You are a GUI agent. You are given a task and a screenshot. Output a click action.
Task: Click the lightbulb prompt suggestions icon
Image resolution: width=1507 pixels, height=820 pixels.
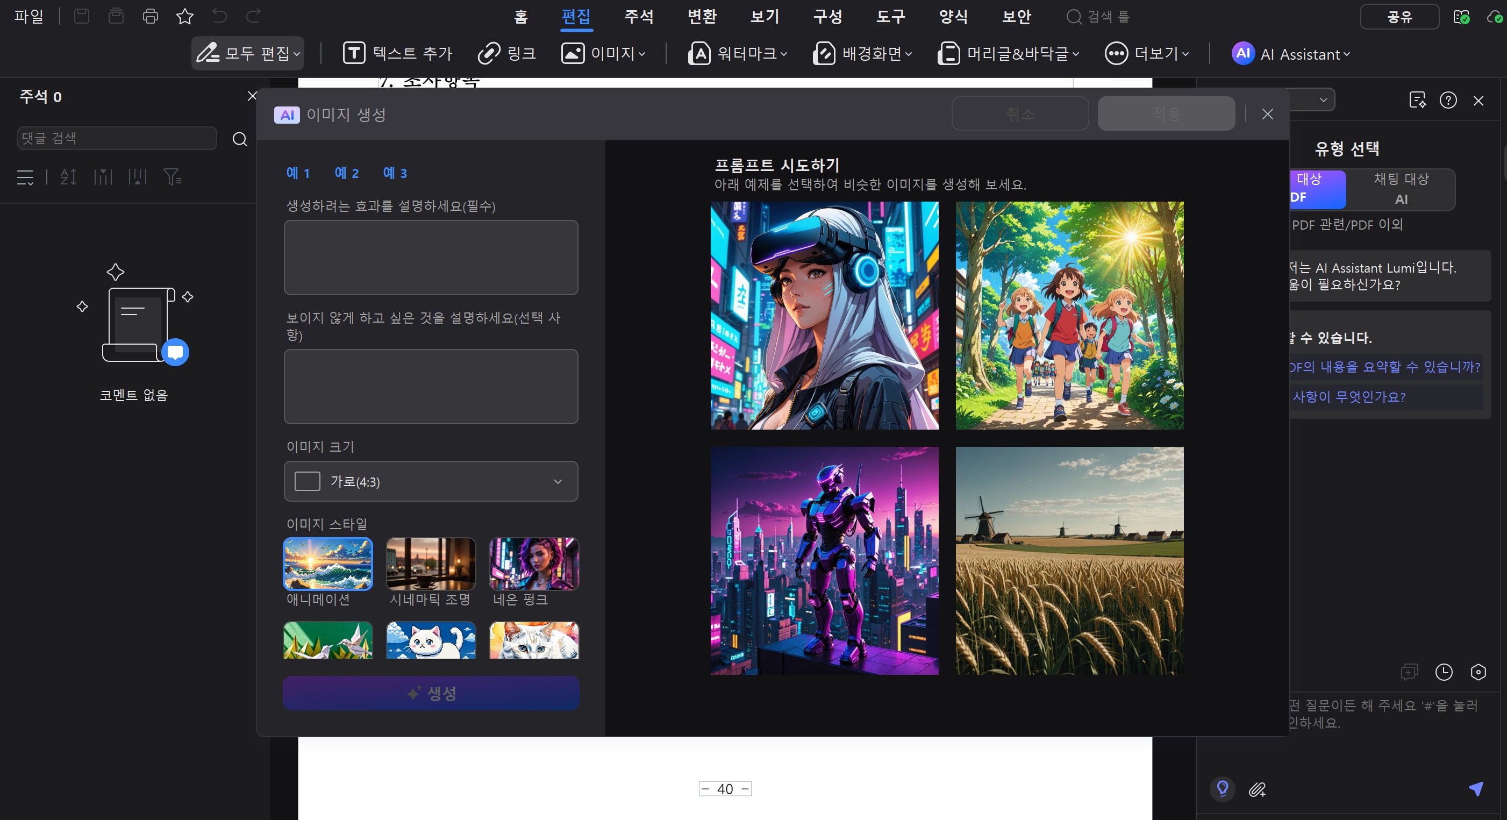(1223, 789)
